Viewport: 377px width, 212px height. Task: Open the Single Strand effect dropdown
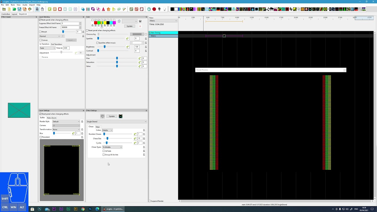click(117, 122)
